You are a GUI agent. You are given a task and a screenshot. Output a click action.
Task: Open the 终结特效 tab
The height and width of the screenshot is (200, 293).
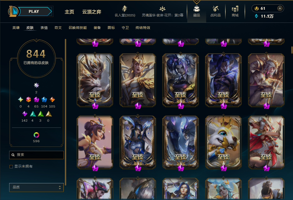[143, 28]
